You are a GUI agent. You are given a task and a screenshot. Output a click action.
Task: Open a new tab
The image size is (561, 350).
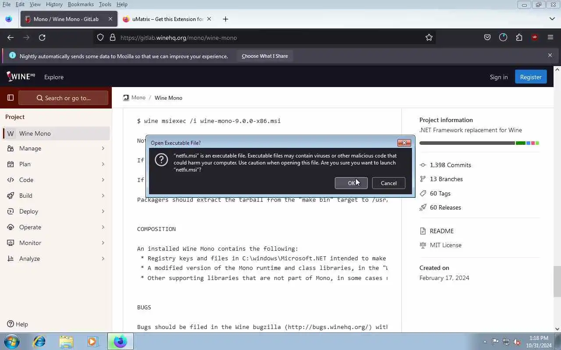pos(225,19)
